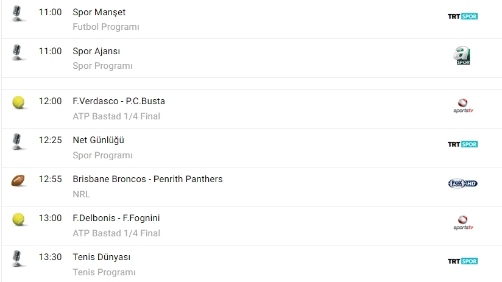This screenshot has height=282, width=502.
Task: Click the TRT Spor logo for Spor Manşet
Action: pos(462,16)
